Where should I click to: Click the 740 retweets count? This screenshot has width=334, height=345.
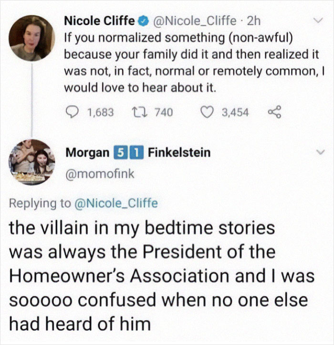(x=163, y=112)
